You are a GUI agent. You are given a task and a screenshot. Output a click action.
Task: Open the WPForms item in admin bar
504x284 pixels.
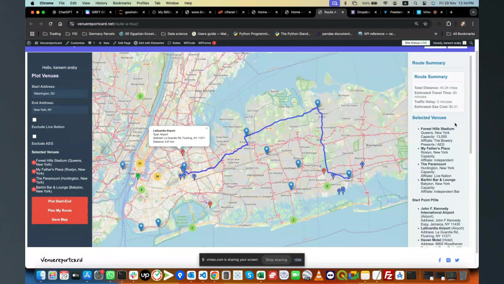coord(207,43)
